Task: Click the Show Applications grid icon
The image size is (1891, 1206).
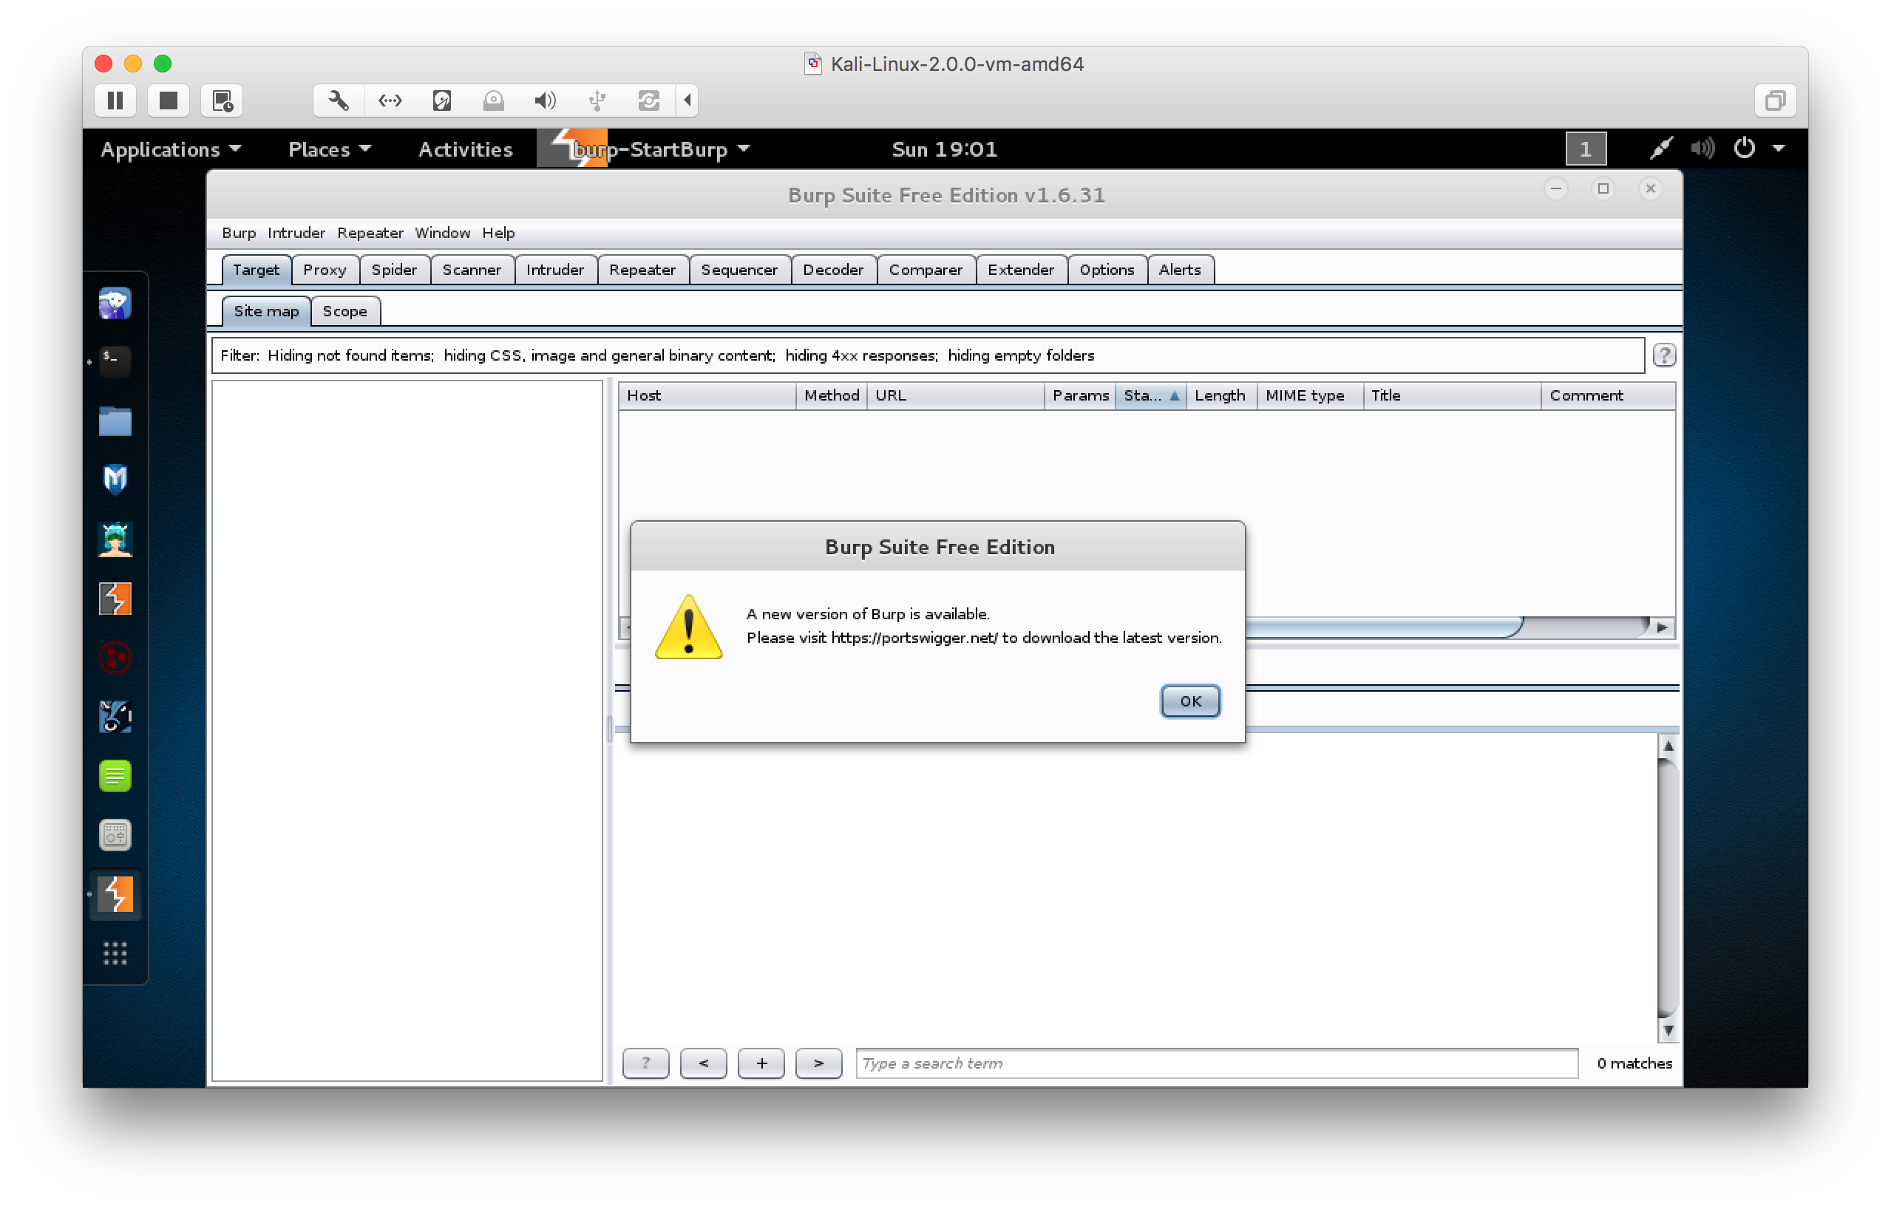Action: tap(115, 953)
